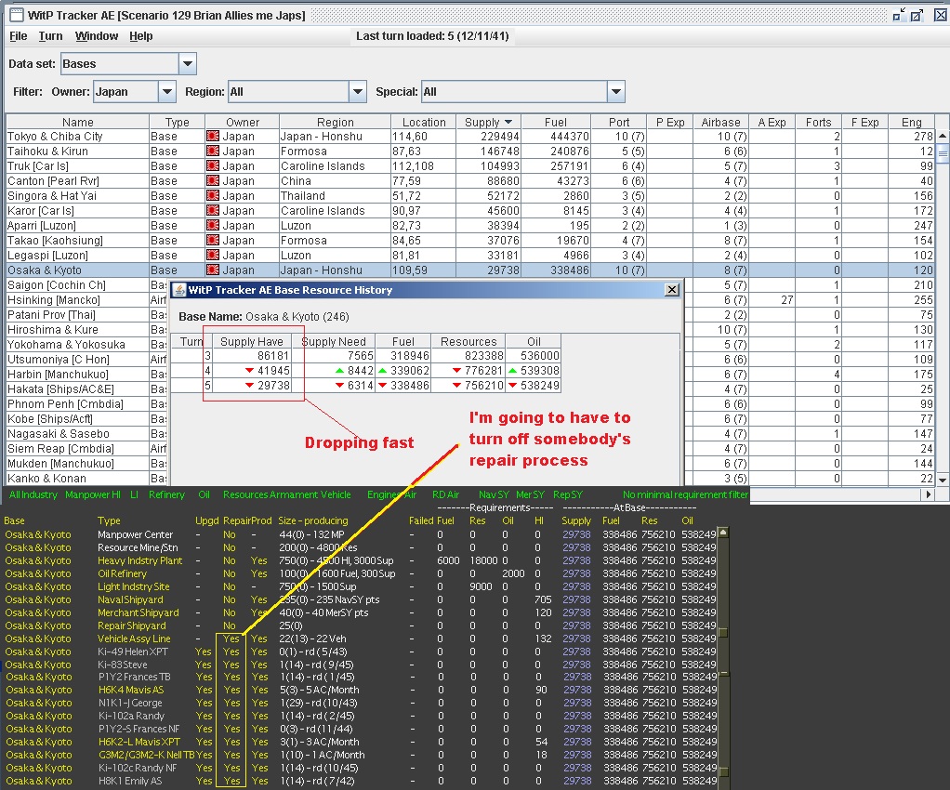
Task: Select Resources industry filter tab
Action: 244,494
